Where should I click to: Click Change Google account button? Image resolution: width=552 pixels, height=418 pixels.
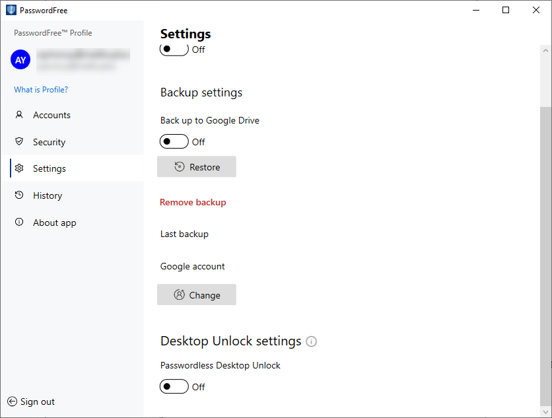click(x=197, y=295)
